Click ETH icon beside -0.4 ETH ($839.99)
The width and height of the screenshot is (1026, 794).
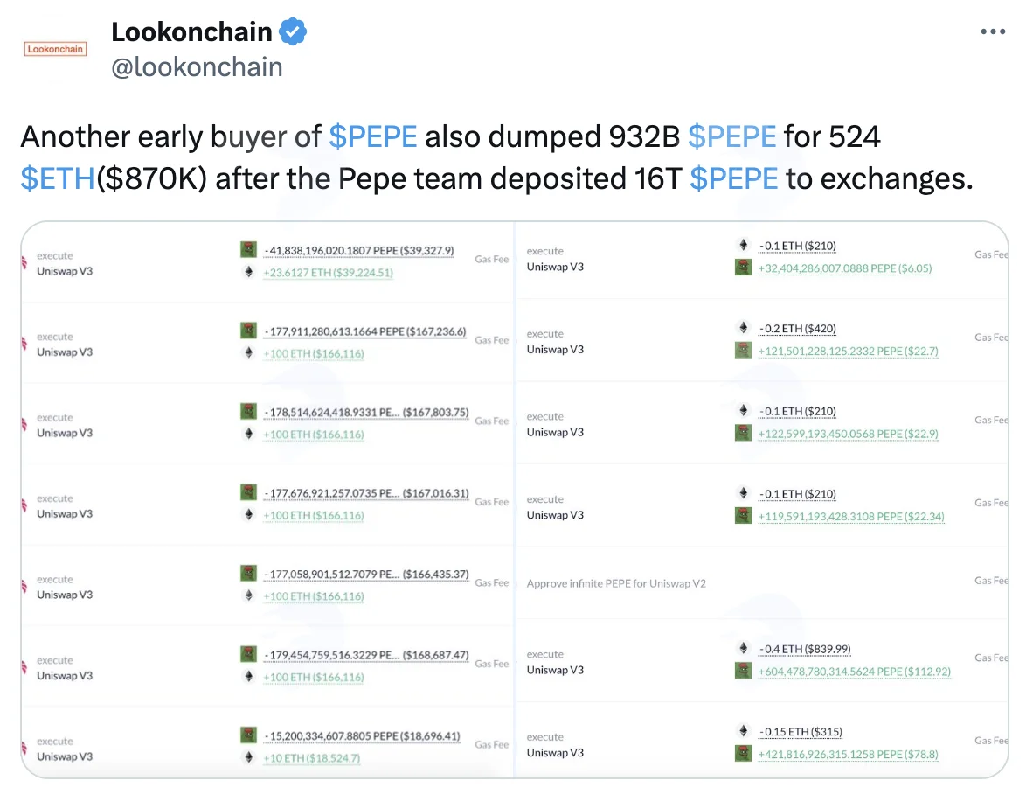click(x=744, y=648)
